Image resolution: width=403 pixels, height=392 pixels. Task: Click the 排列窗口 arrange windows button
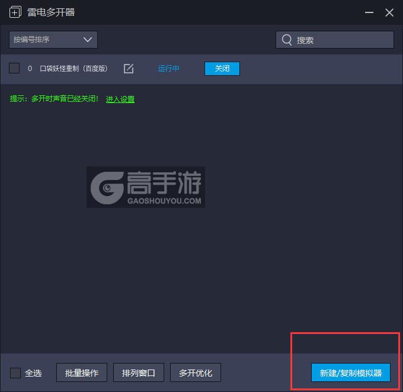pyautogui.click(x=139, y=372)
